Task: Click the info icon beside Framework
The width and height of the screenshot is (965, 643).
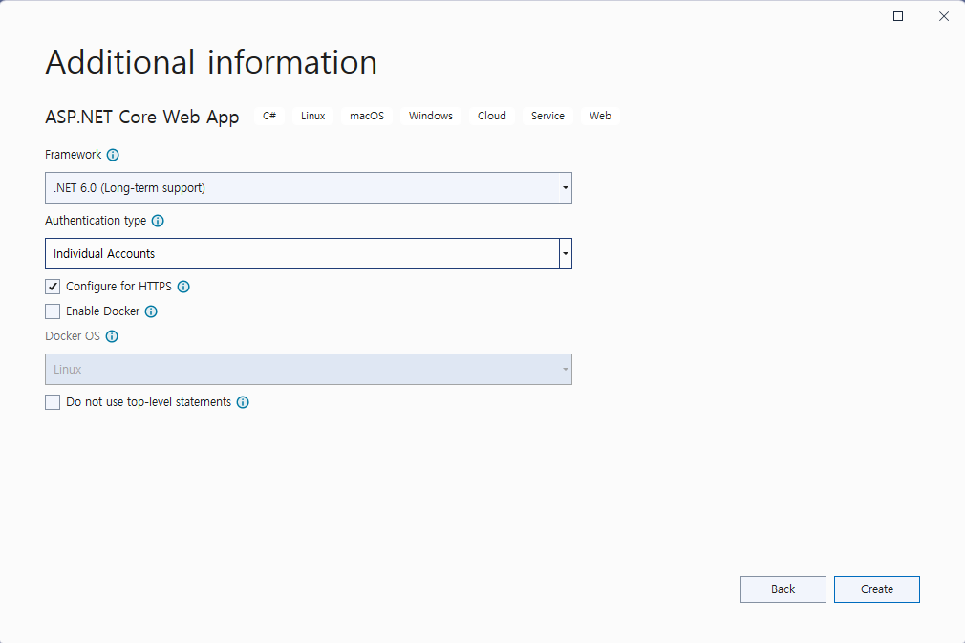Action: coord(113,155)
